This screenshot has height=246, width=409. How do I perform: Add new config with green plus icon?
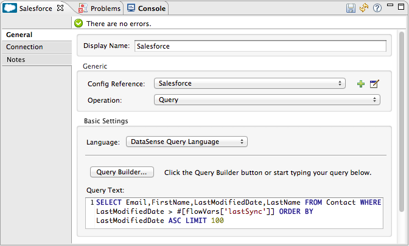click(361, 84)
